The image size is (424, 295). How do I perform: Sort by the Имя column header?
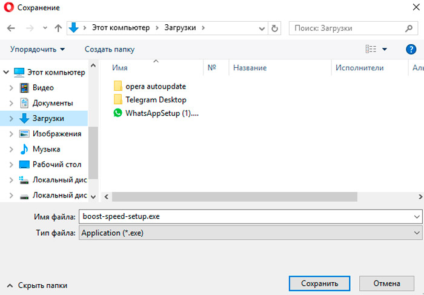pyautogui.click(x=120, y=68)
